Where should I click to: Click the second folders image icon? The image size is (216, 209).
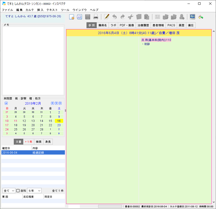tap(174, 17)
